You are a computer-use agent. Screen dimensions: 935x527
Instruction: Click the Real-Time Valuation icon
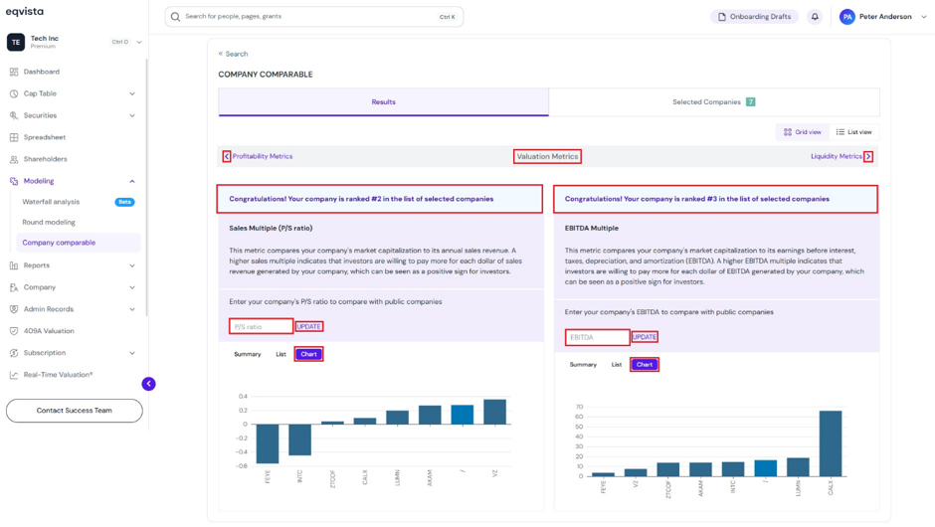(14, 375)
